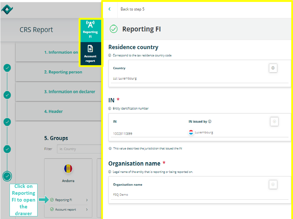Click the Andorra flag icon
Screen dimensions: 293x219
68,169
